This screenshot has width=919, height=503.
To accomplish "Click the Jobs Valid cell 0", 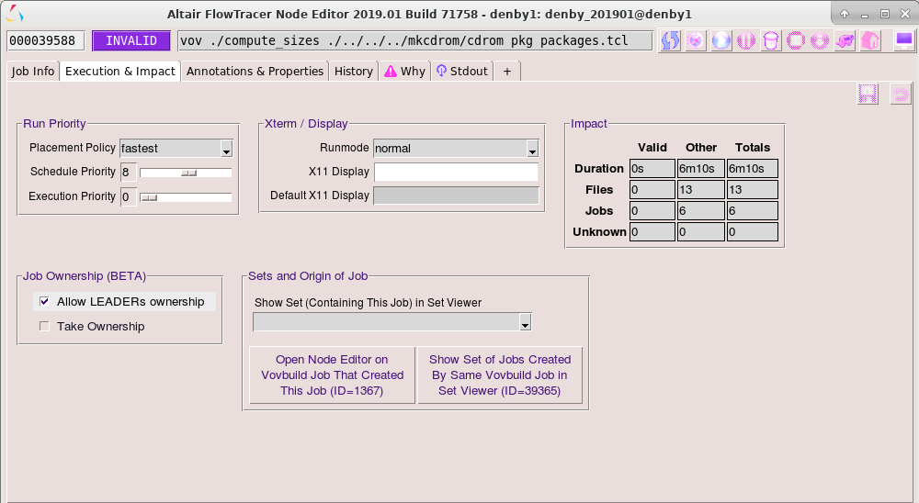I will coord(652,211).
